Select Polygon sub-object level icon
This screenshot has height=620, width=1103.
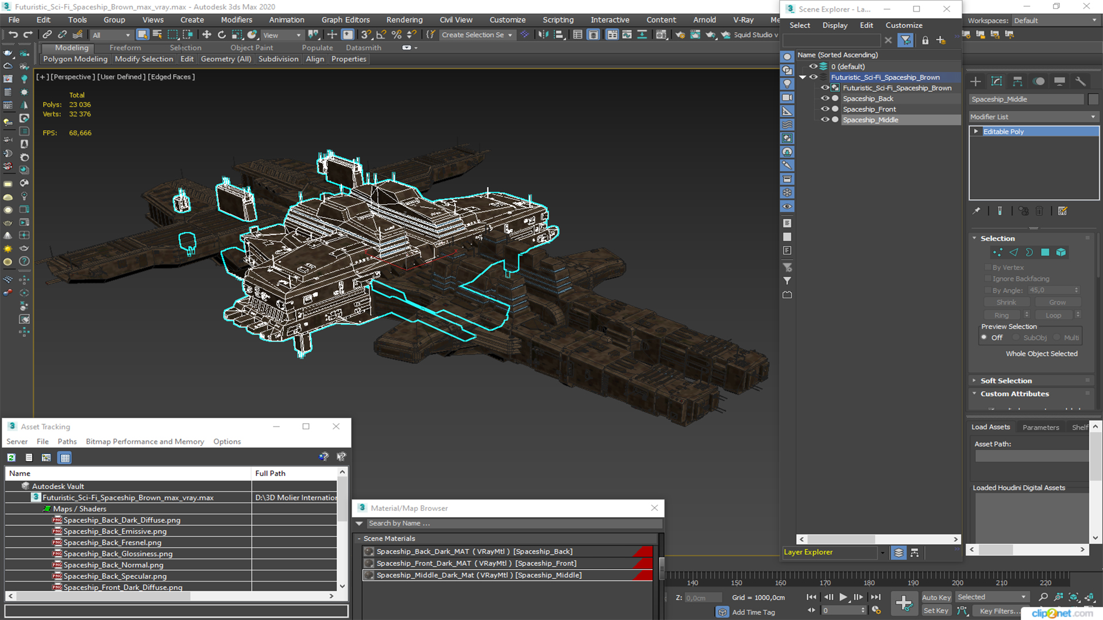tap(1045, 253)
